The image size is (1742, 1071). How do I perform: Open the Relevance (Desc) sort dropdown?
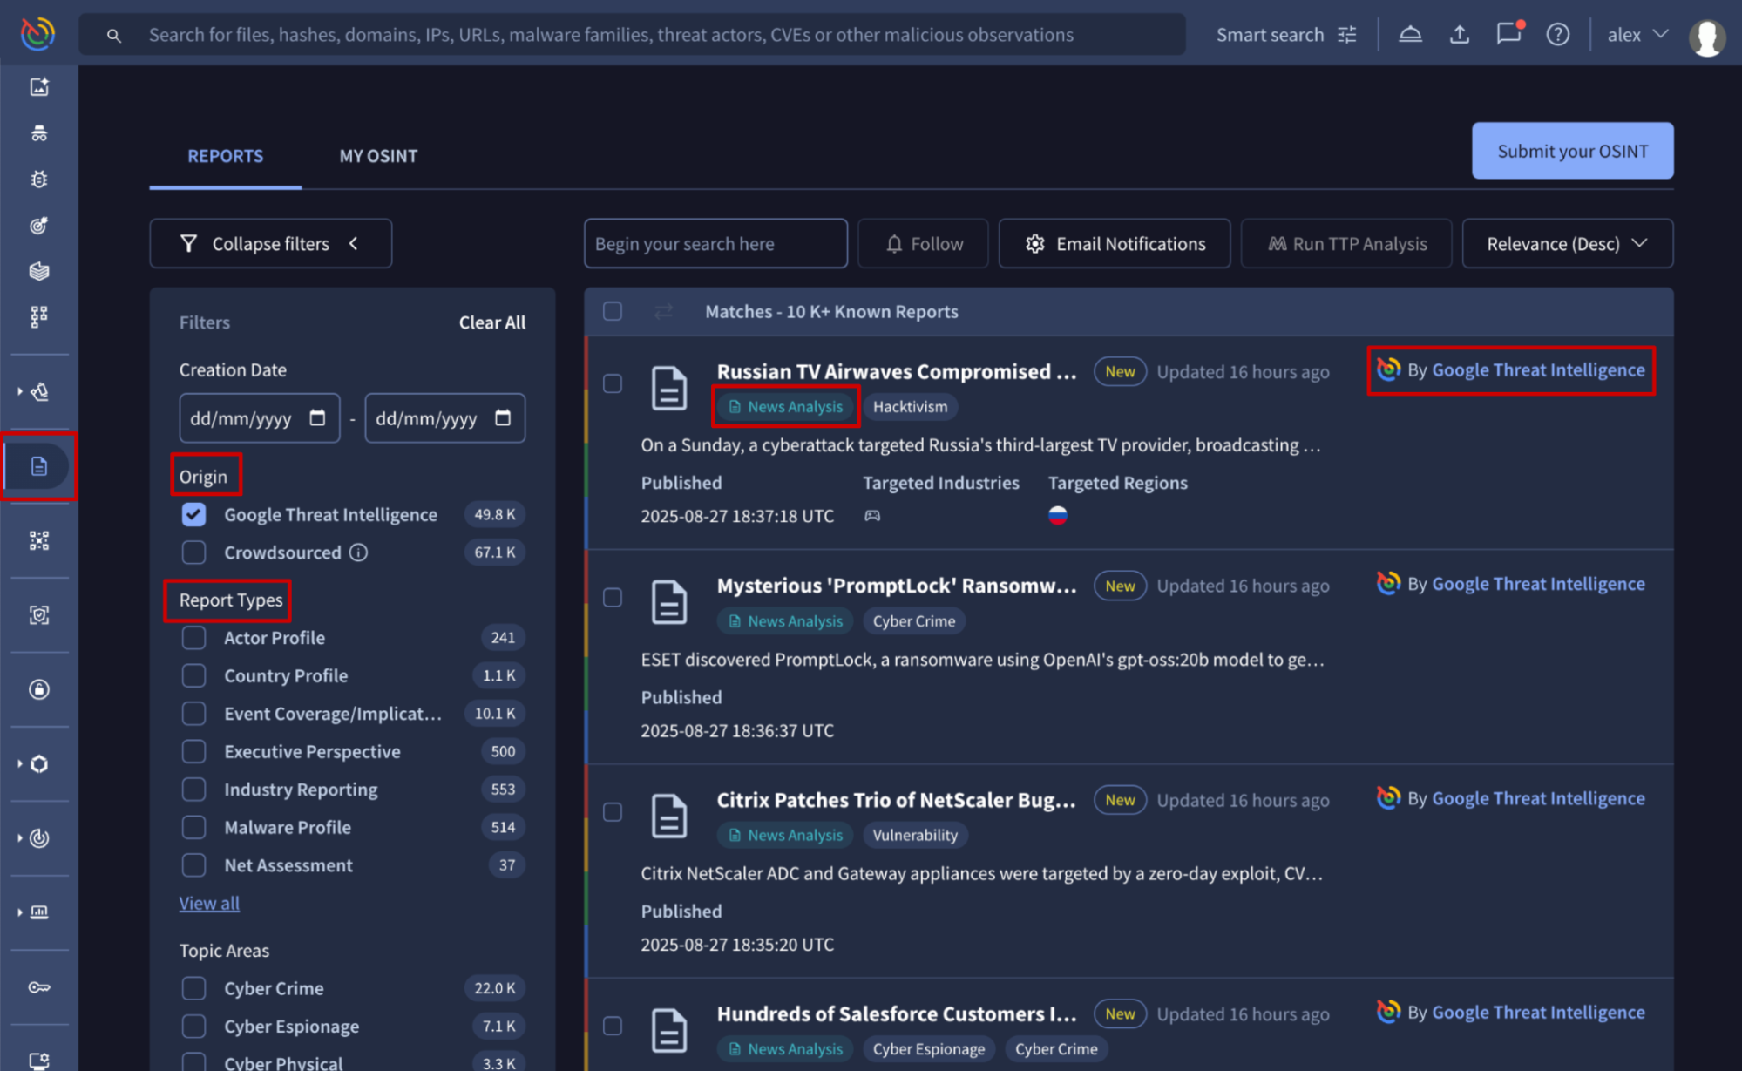coord(1566,244)
